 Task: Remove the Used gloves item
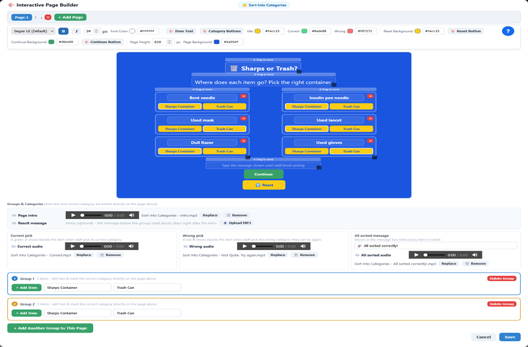tap(370, 141)
